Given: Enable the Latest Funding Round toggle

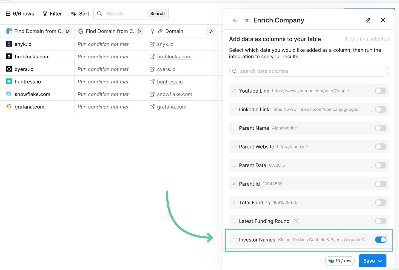Looking at the screenshot, I should pyautogui.click(x=381, y=221).
